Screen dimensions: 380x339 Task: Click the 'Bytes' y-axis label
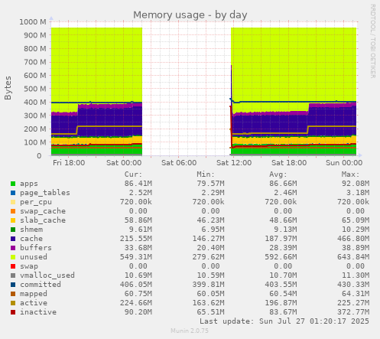point(8,88)
